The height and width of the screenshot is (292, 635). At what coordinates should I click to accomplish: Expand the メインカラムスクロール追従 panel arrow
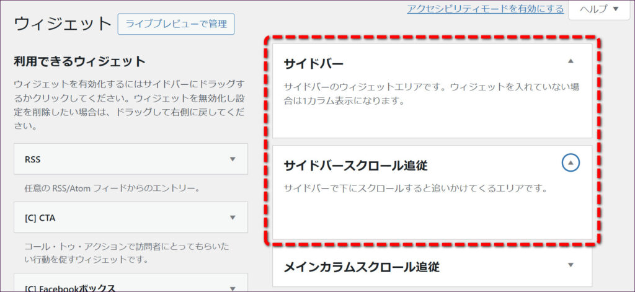click(x=571, y=265)
